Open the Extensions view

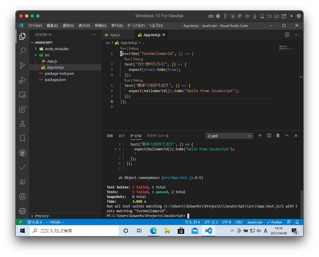(22, 109)
